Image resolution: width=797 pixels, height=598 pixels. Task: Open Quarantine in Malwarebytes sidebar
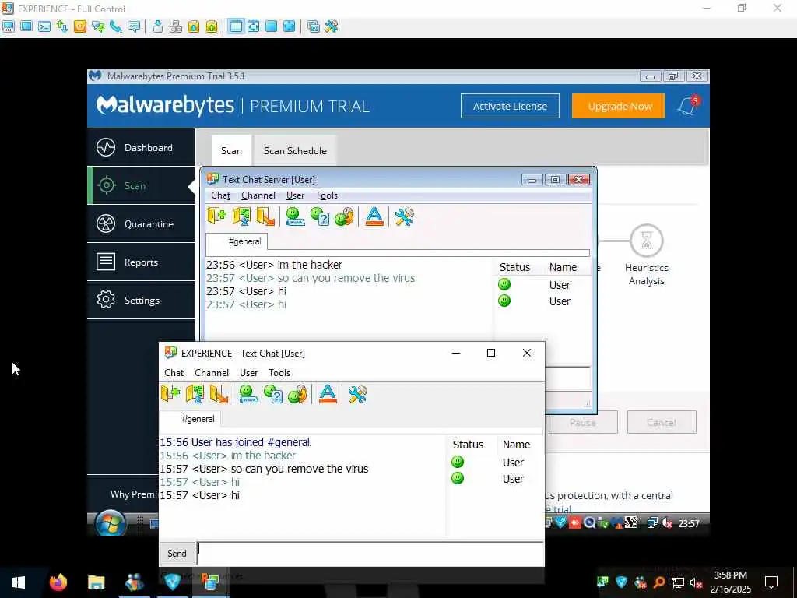click(142, 223)
